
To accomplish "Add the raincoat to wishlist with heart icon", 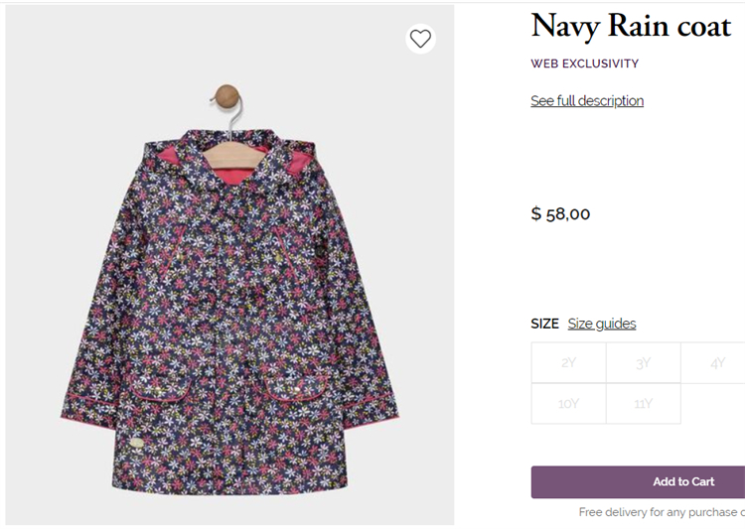I will pos(420,39).
